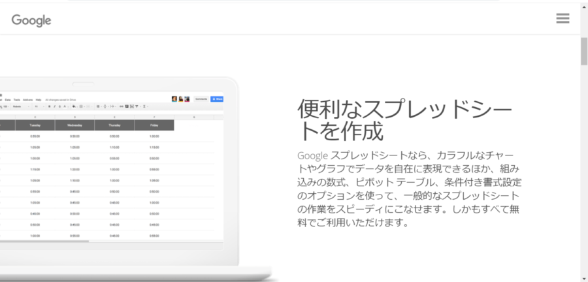Click the Google logo
Image resolution: width=588 pixels, height=282 pixels.
point(31,20)
